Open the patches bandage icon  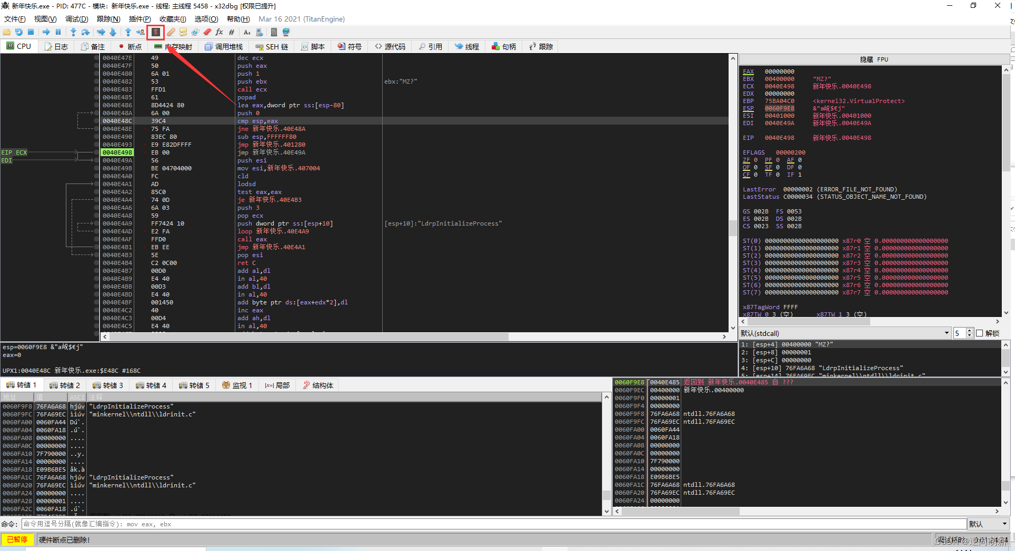[x=171, y=32]
